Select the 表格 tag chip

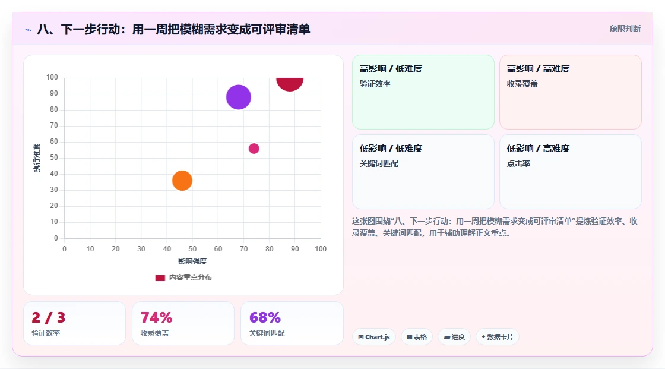click(417, 337)
